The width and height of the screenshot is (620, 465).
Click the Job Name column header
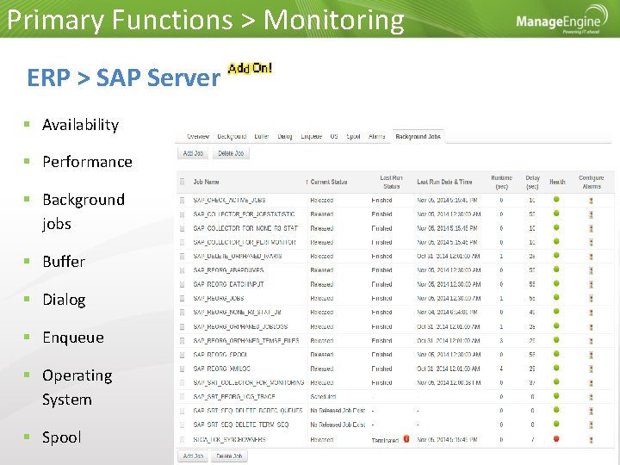tap(206, 182)
